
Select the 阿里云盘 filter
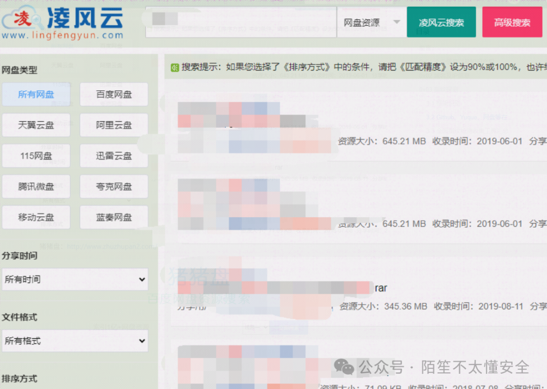coord(113,125)
